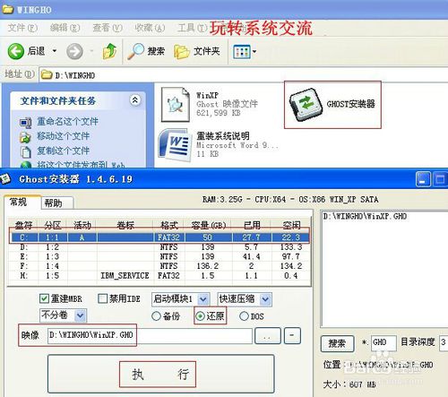Click the Forward arrow icon in Explorer
Image resolution: width=448 pixels, height=397 pixels.
[74, 51]
